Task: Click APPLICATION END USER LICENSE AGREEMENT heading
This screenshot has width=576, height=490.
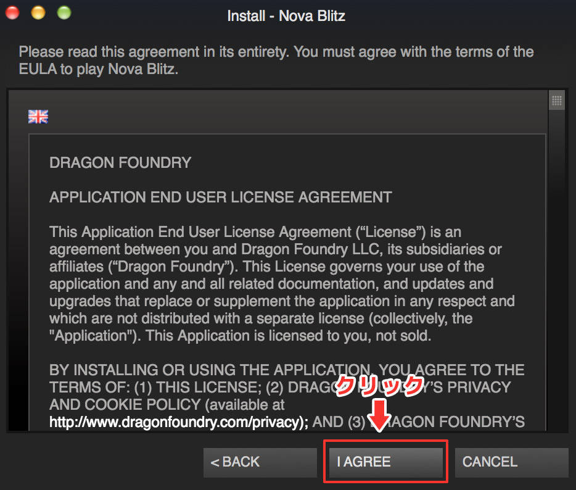Action: (221, 197)
